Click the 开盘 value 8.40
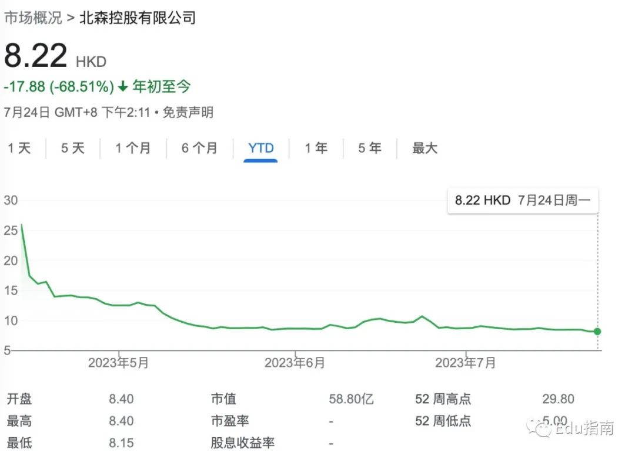The image size is (635, 456). click(x=121, y=399)
